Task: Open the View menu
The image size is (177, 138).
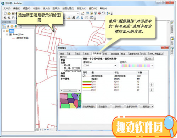Action: pyautogui.click(x=27, y=8)
